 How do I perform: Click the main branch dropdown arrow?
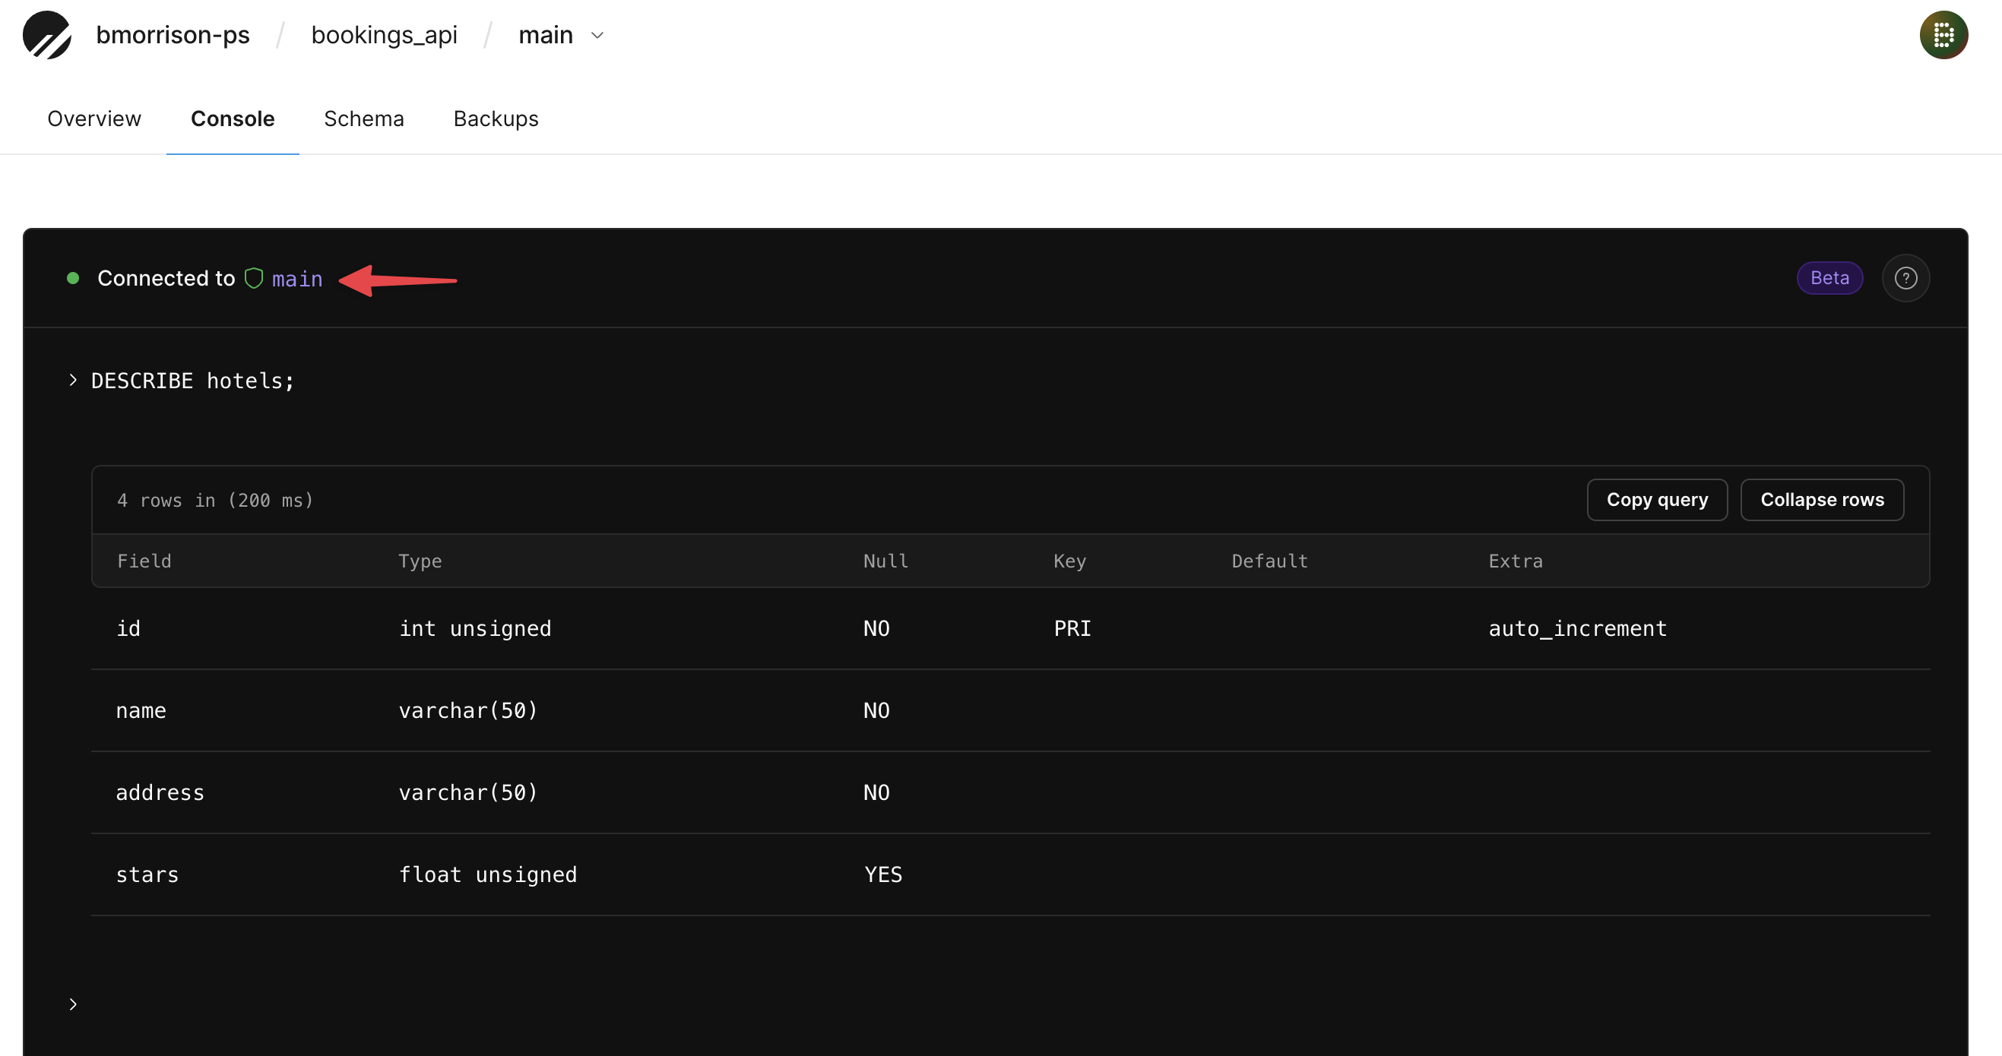601,36
